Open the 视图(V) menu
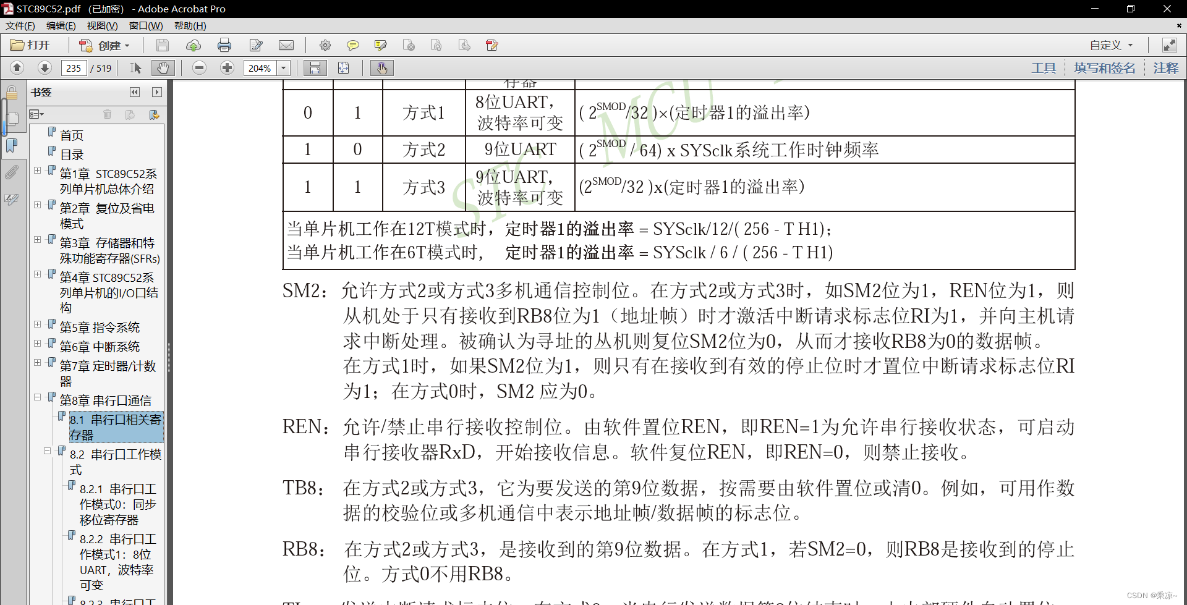 point(102,26)
